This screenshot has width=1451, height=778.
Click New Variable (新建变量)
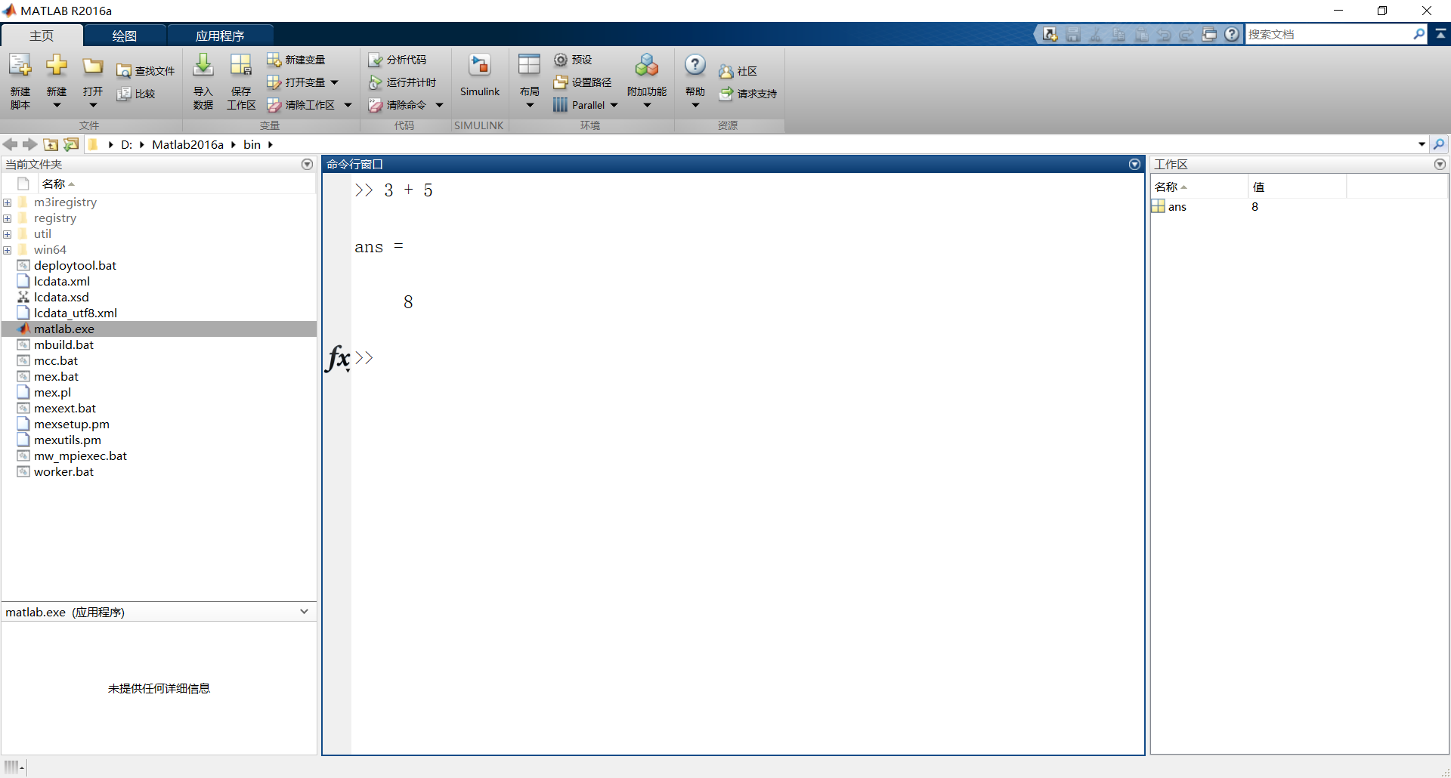[295, 60]
